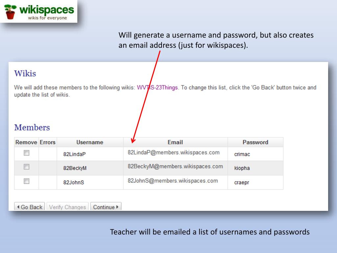This screenshot has width=337, height=253.
Task: Select the password kiopha
Action: tap(242, 168)
